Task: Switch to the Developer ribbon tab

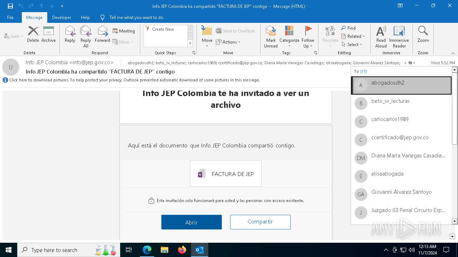Action: pyautogui.click(x=62, y=17)
